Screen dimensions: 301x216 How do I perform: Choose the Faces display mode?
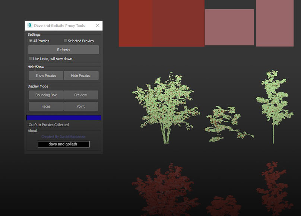46,106
